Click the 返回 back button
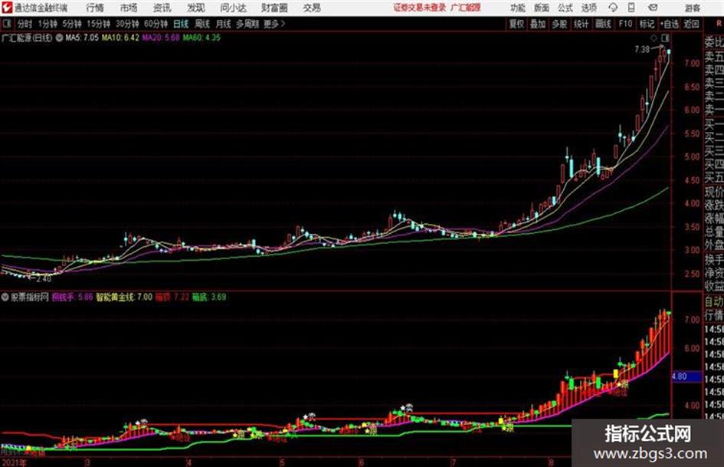 [691, 24]
